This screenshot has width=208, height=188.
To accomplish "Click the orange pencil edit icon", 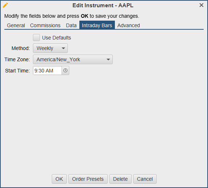I will pyautogui.click(x=5, y=5).
